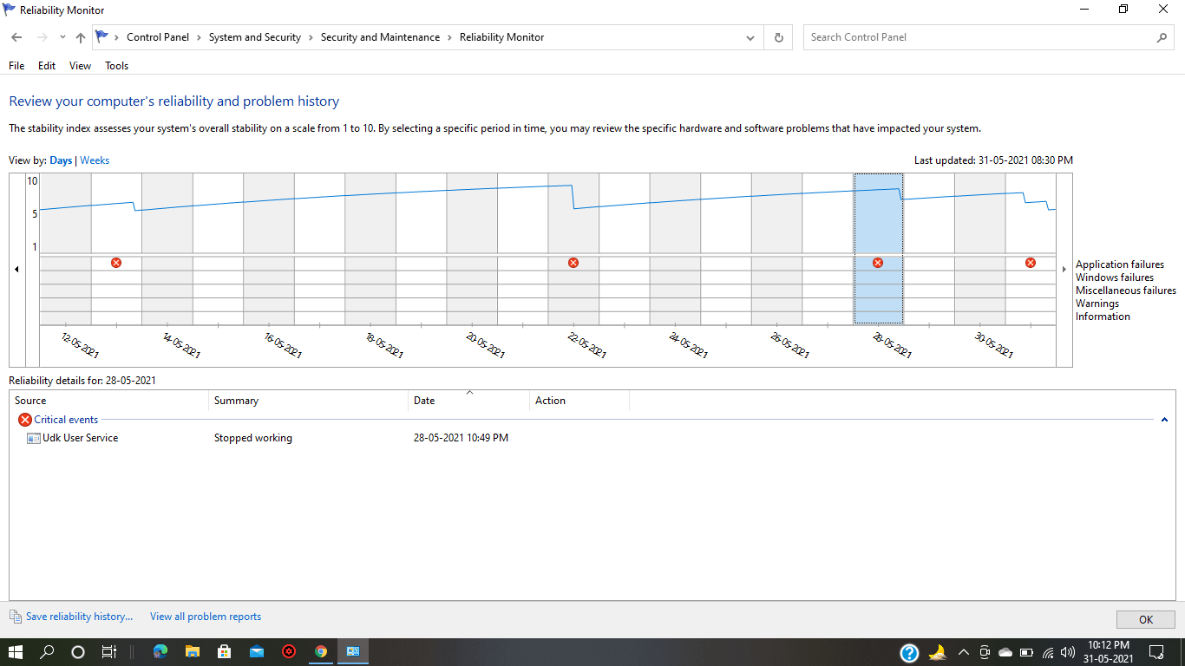Open Microsoft Store from the taskbar
Image resolution: width=1185 pixels, height=666 pixels.
click(225, 651)
